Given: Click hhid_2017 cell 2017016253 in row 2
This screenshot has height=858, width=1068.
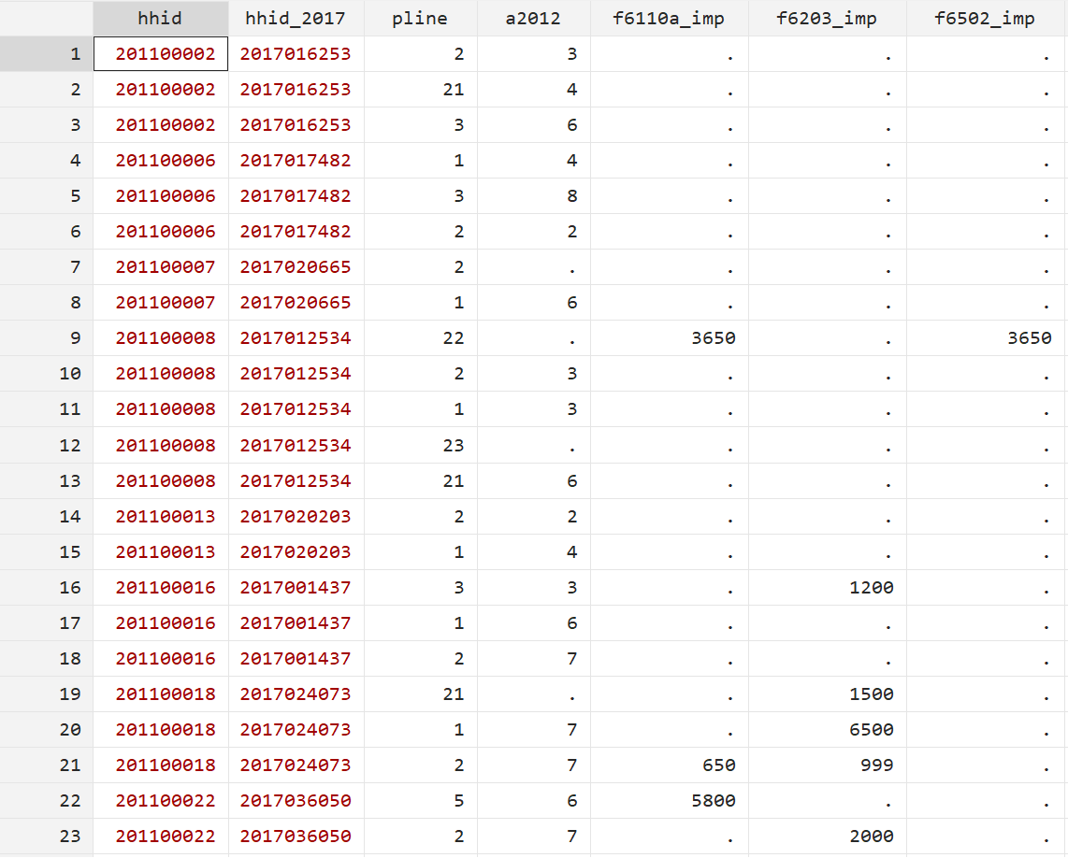Looking at the screenshot, I should (x=296, y=89).
